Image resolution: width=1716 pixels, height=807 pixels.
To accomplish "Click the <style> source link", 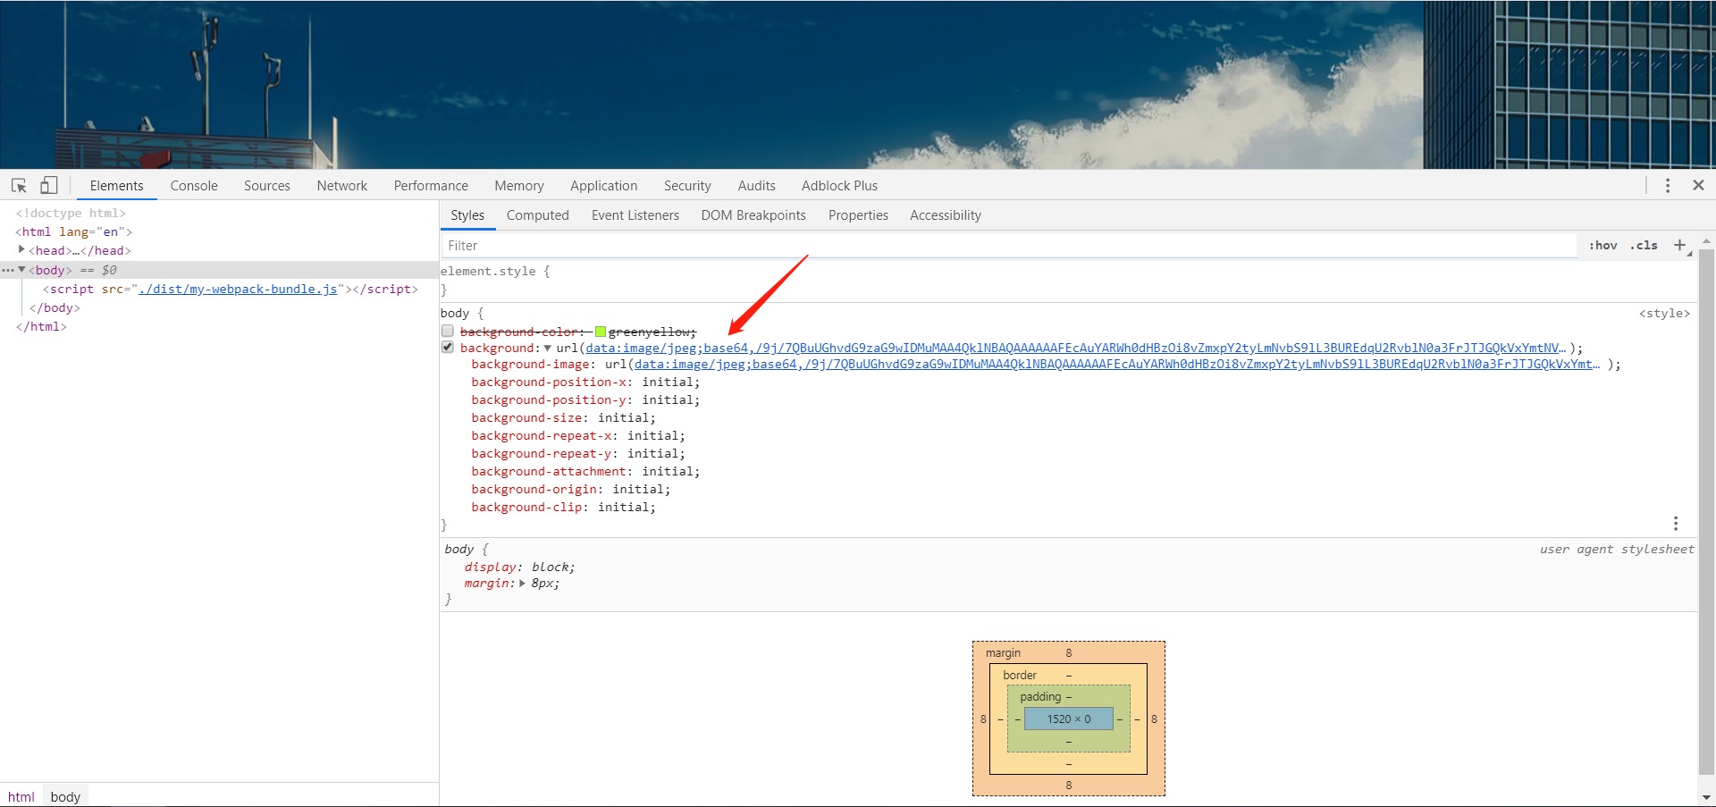I will point(1663,313).
